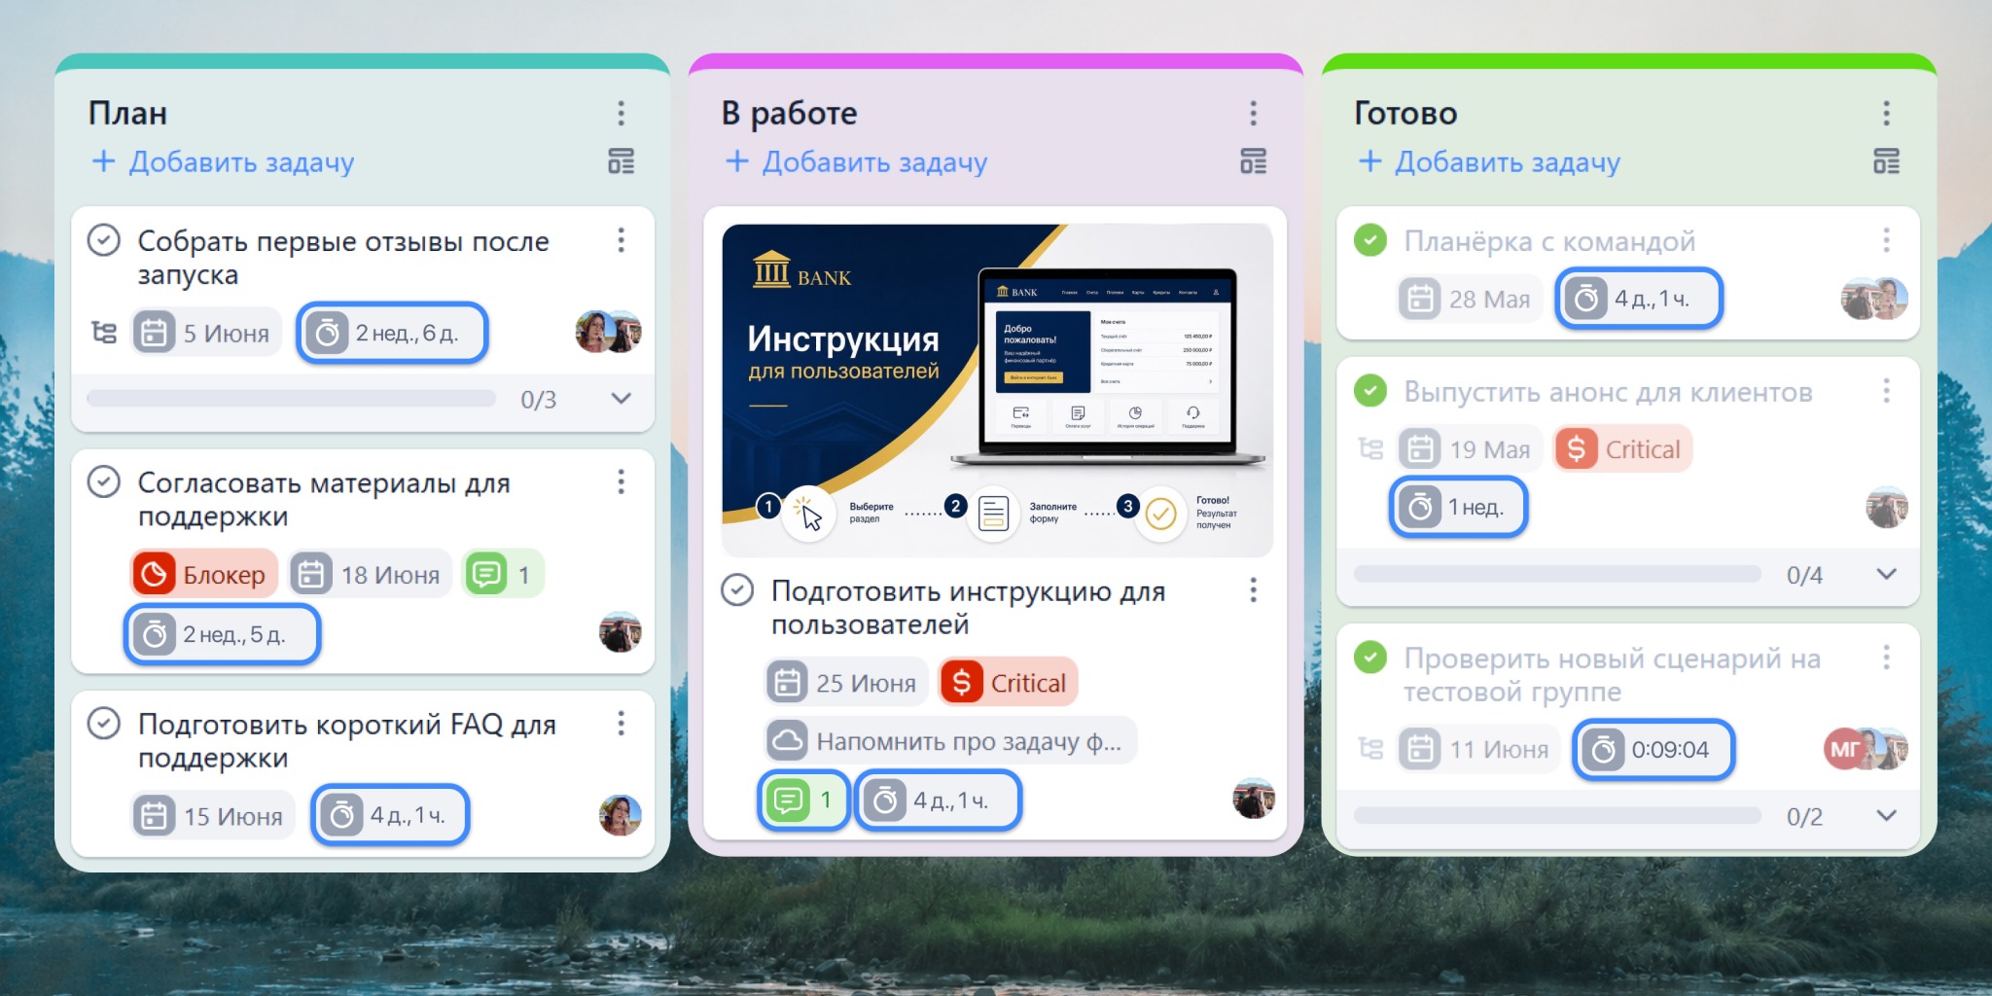The height and width of the screenshot is (996, 1992).
Task: Open the Выпустить анонс для клиентов title
Action: pyautogui.click(x=1608, y=391)
